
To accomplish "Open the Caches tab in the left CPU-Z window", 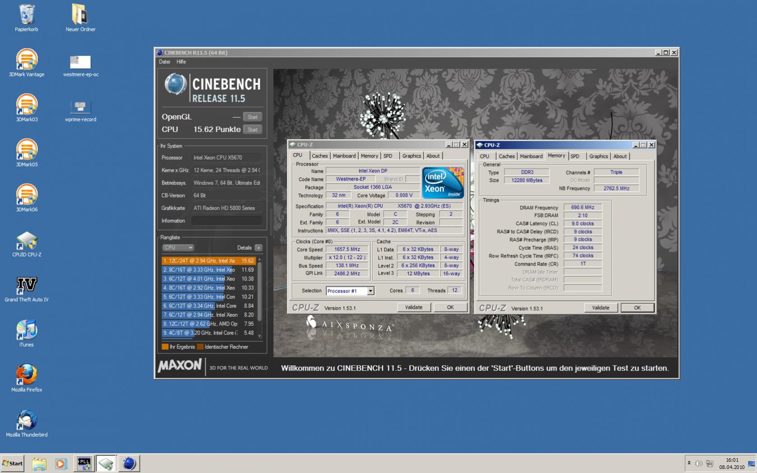I will point(320,156).
